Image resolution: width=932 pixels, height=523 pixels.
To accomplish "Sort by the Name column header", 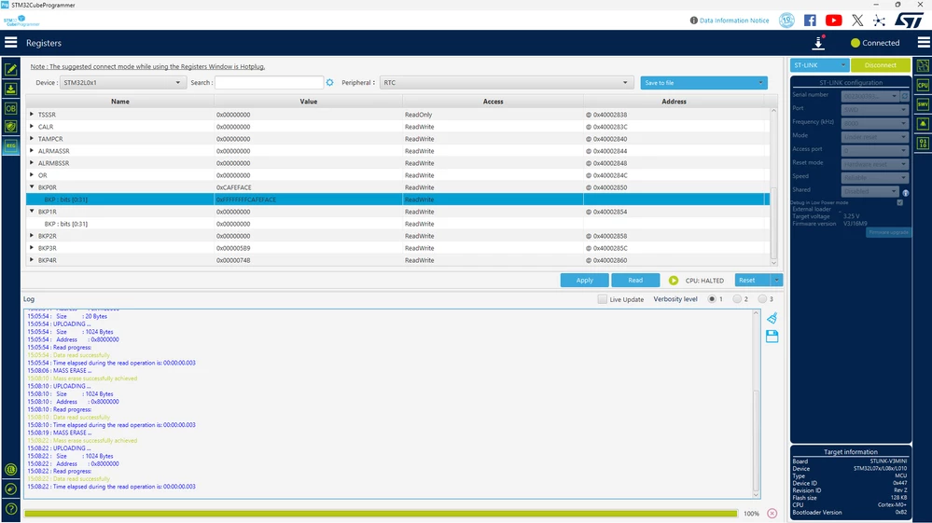I will point(120,102).
